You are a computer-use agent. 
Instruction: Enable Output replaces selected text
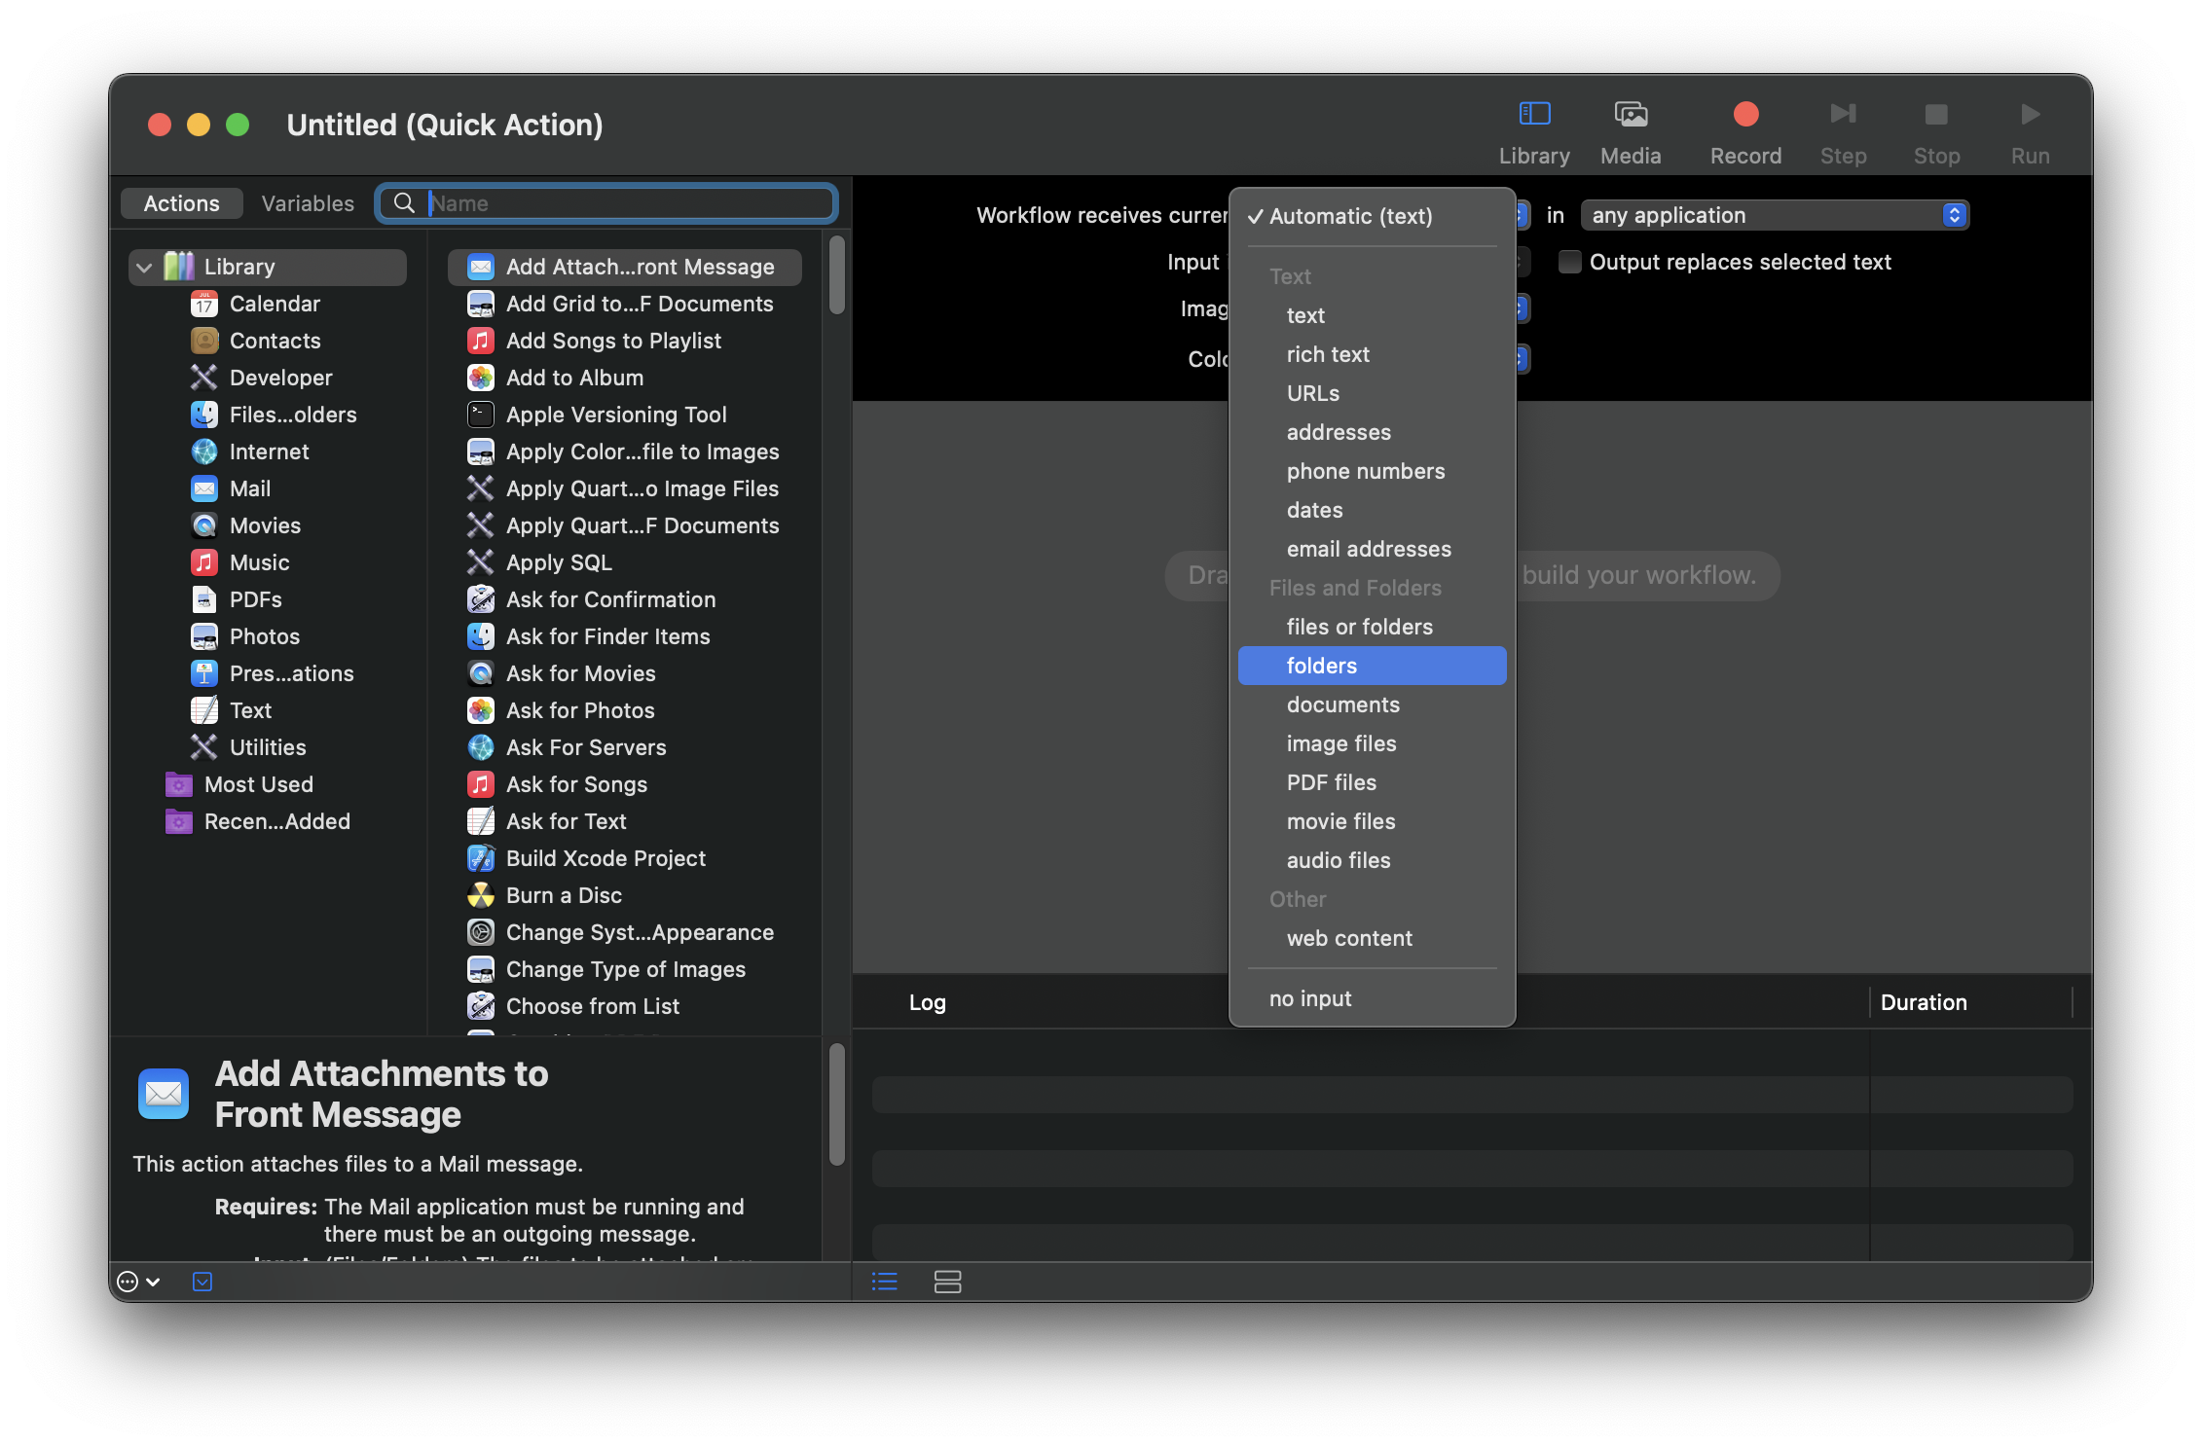pos(1569,262)
